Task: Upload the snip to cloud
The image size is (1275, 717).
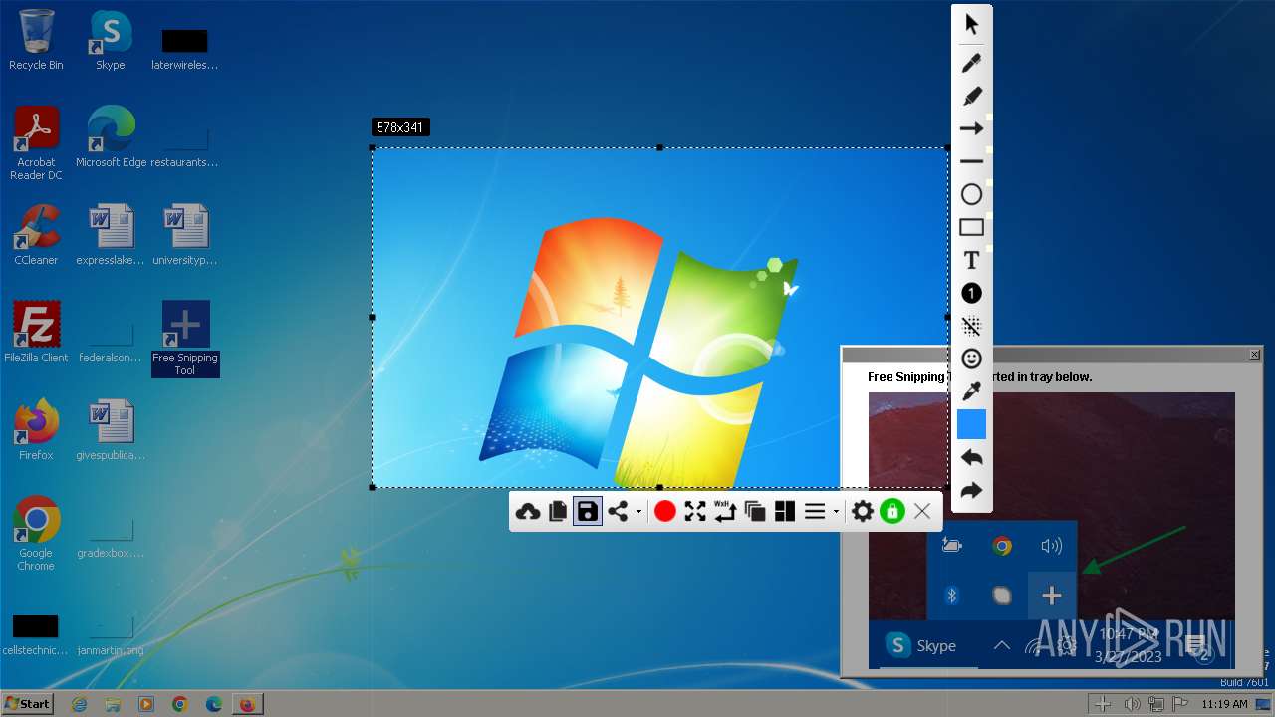Action: coord(528,511)
